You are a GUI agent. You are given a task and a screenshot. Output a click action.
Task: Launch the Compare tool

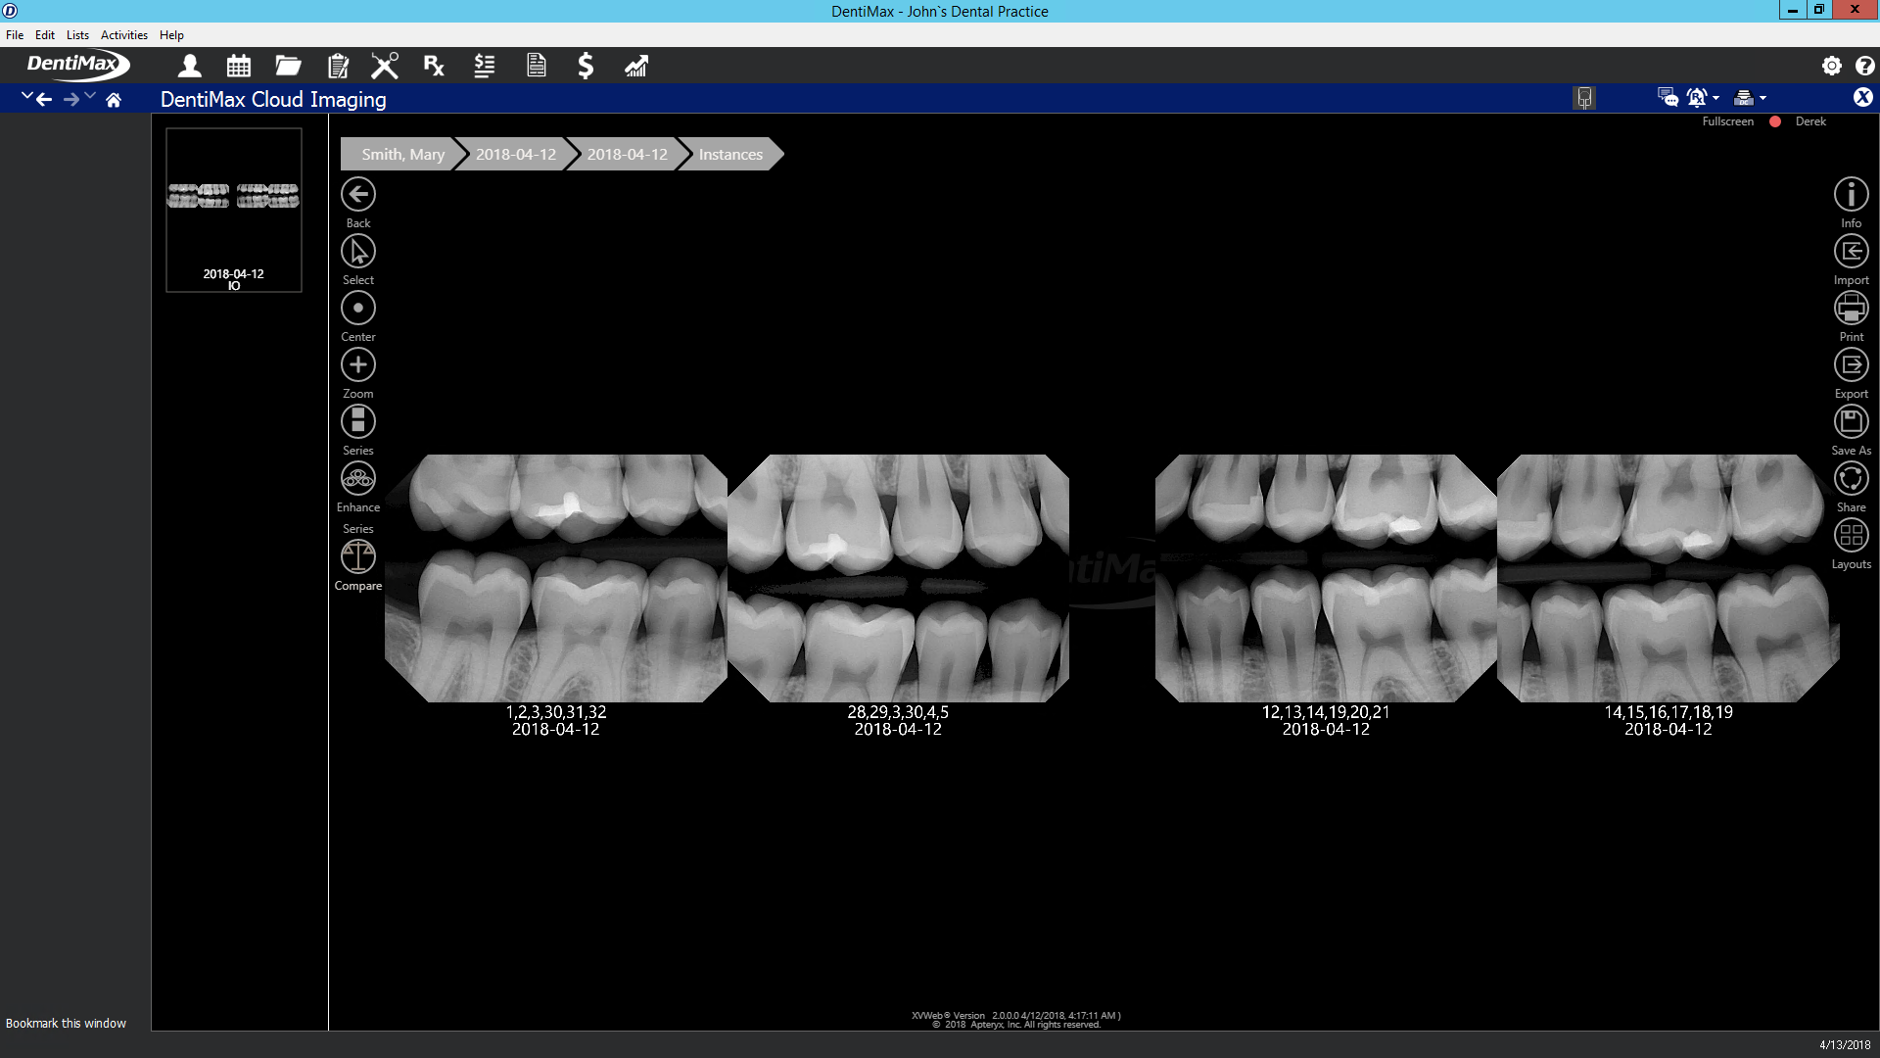(x=357, y=556)
